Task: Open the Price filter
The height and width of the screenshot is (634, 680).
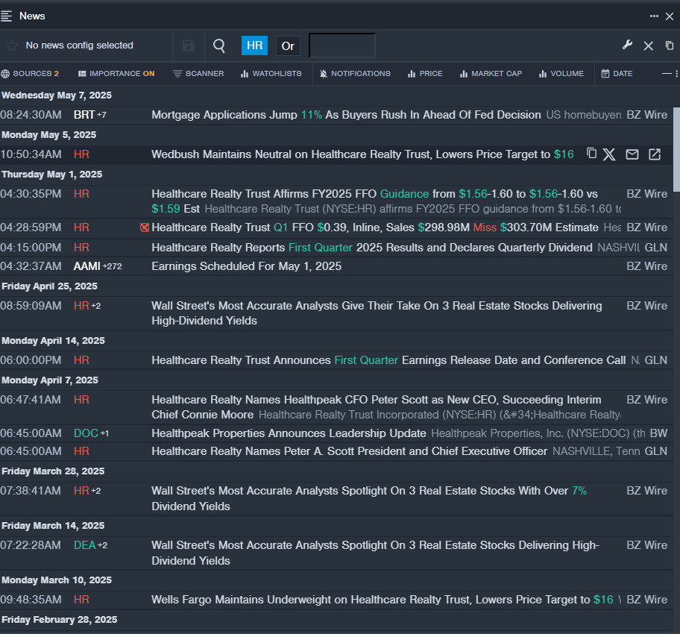Action: tap(425, 74)
